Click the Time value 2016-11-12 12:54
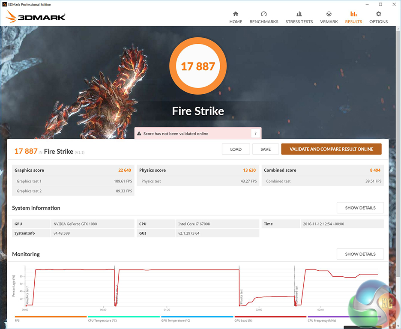Viewport: 401px width, 329px height. pyautogui.click(x=323, y=224)
